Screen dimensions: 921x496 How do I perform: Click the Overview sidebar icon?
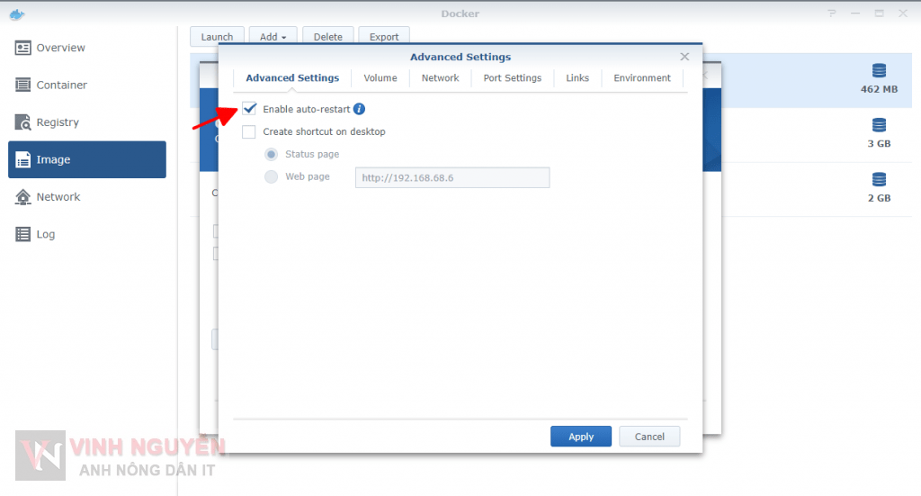[22, 48]
